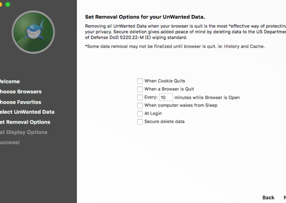Image resolution: width=286 pixels, height=203 pixels.
Task: Click the yellow minimize window button
Action: (x=1, y=4)
